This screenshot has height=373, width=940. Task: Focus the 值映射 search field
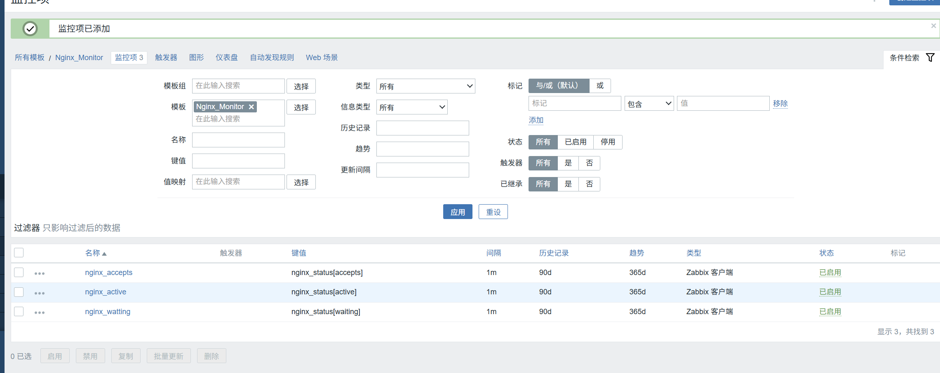pyautogui.click(x=238, y=182)
